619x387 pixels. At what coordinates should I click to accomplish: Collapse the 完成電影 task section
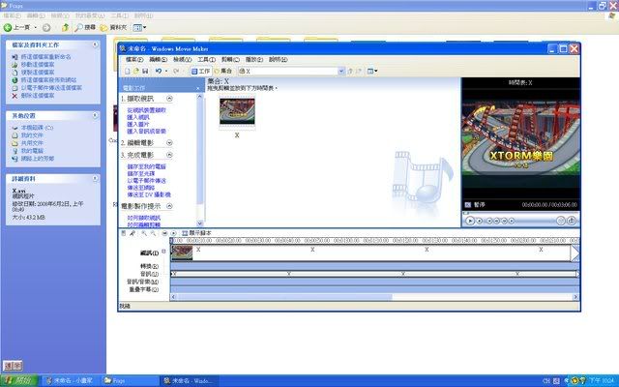tap(169, 155)
